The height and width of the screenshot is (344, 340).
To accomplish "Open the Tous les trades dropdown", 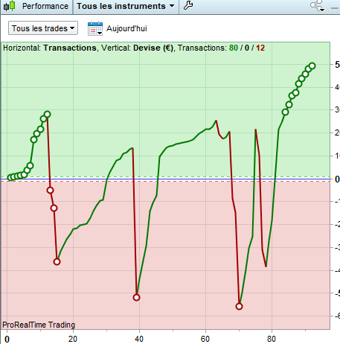I will pos(43,28).
